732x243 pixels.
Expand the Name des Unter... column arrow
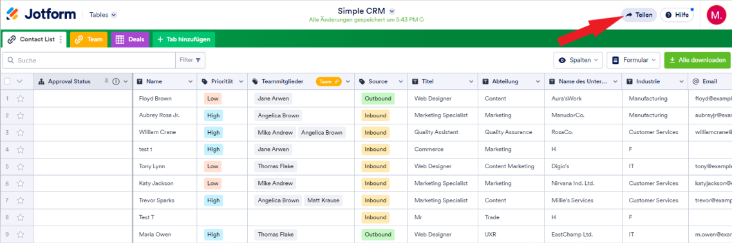click(x=615, y=81)
